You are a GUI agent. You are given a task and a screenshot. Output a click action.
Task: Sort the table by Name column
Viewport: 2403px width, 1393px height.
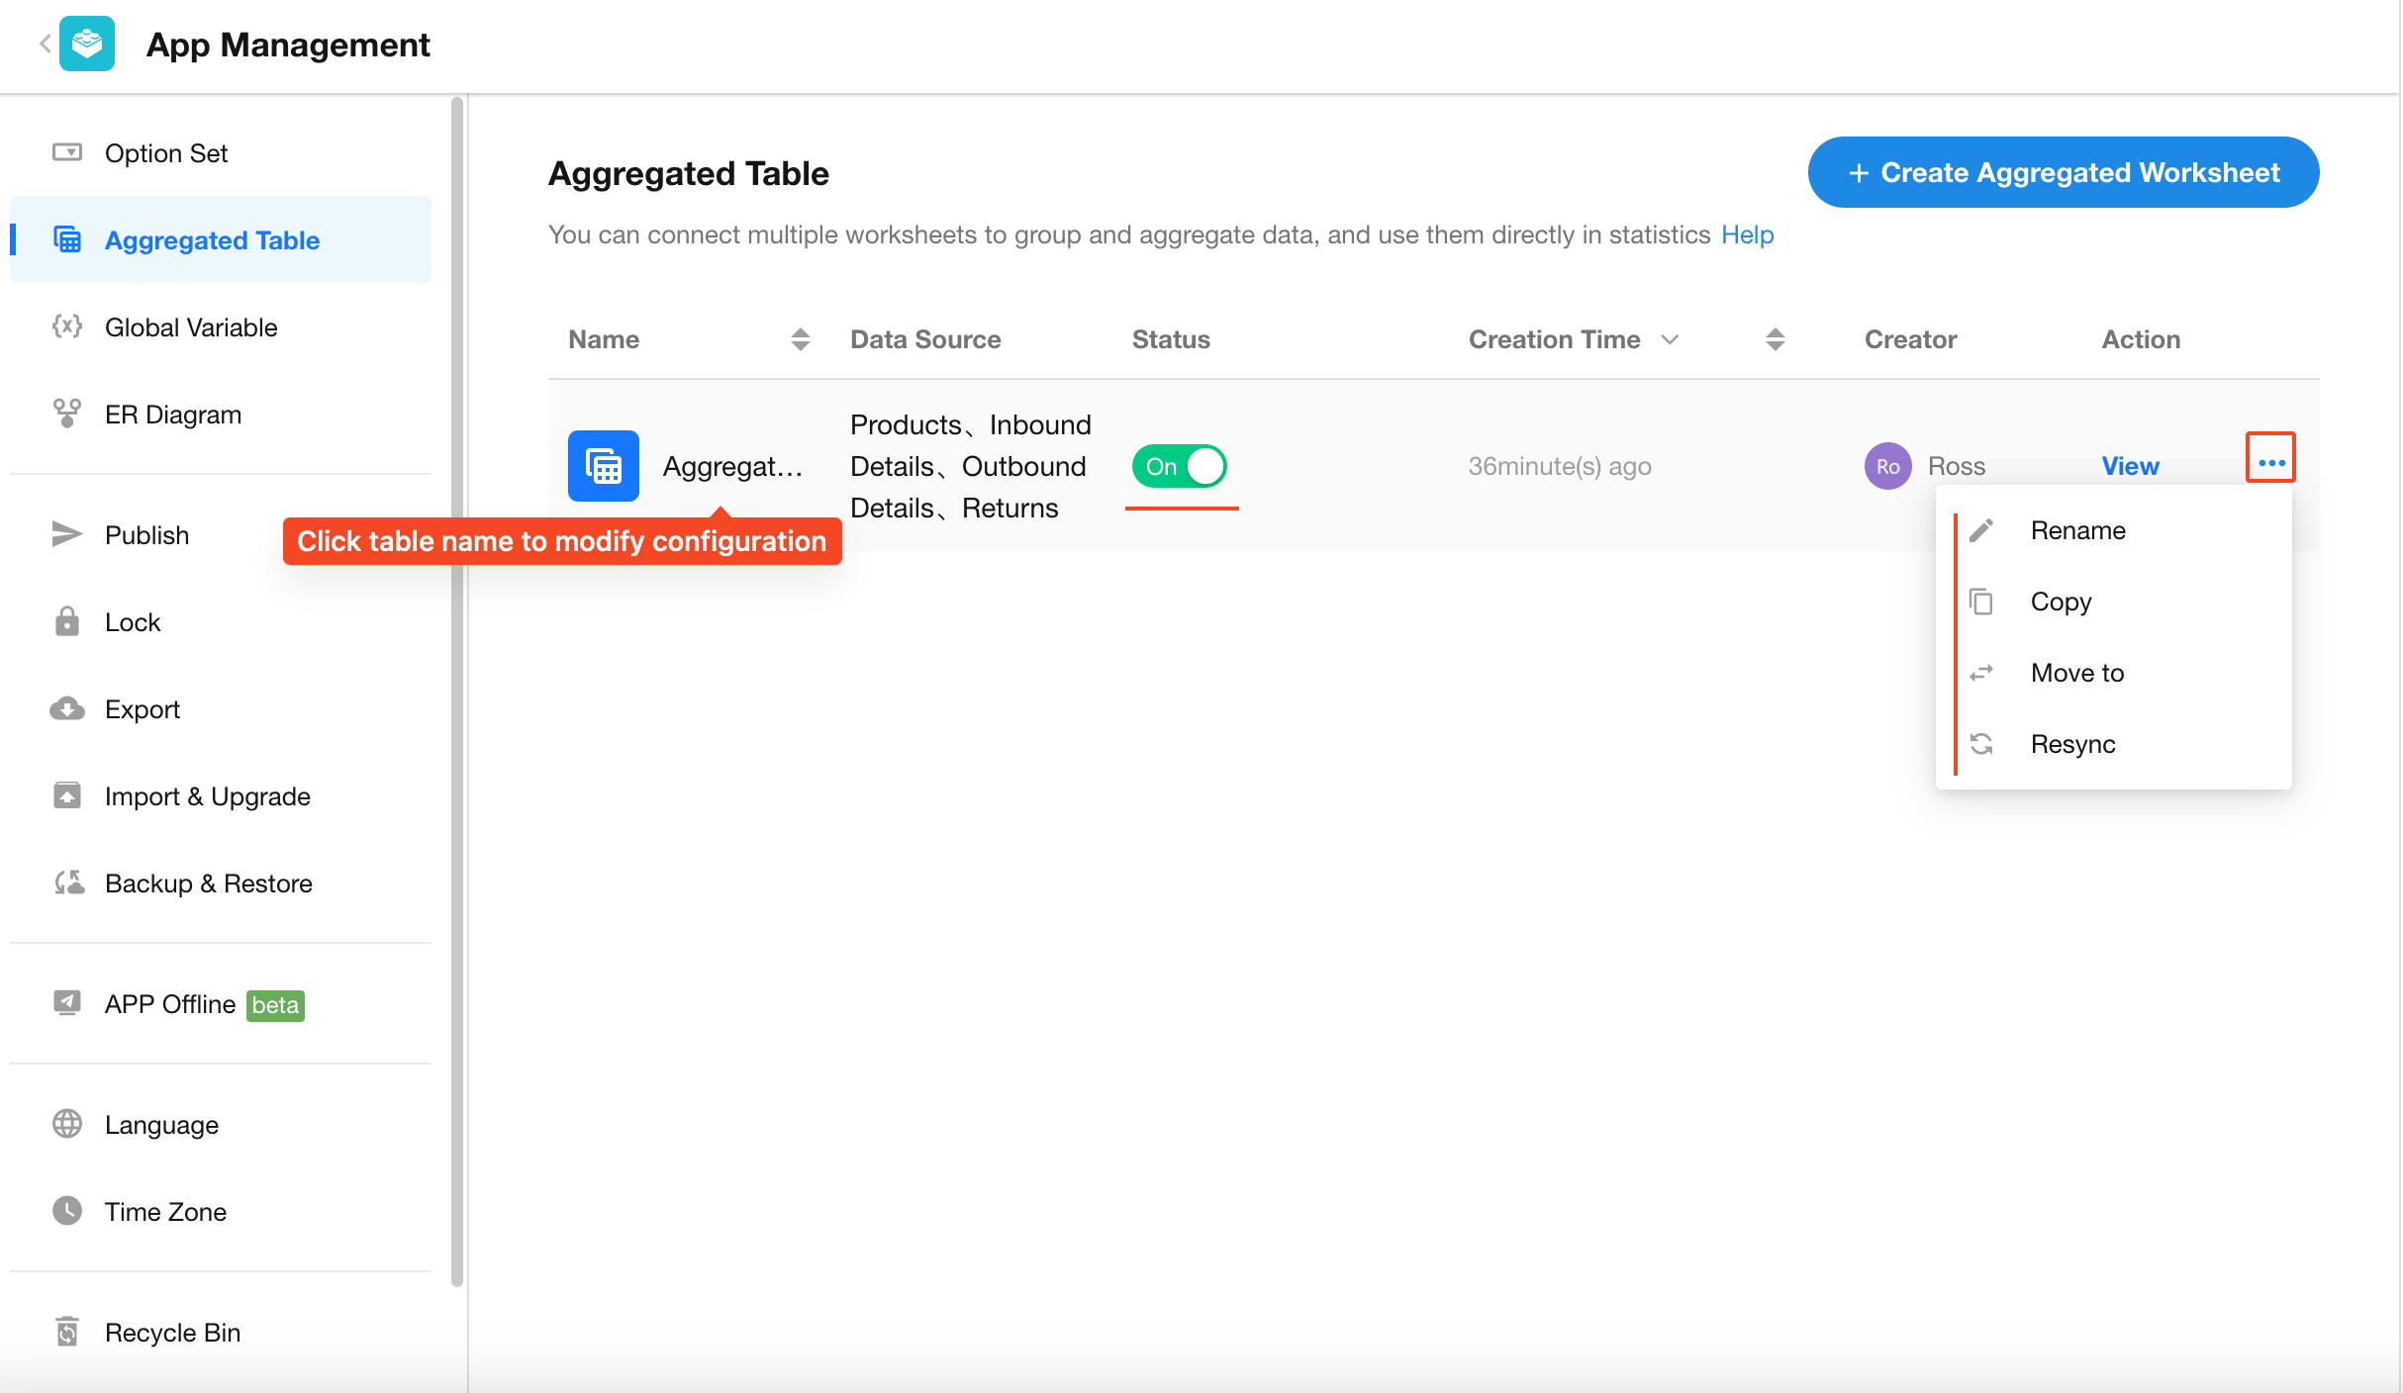(x=801, y=339)
